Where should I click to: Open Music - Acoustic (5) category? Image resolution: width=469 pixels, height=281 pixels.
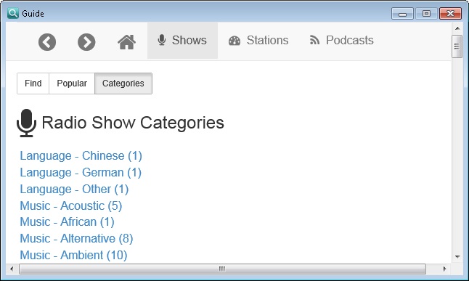71,206
